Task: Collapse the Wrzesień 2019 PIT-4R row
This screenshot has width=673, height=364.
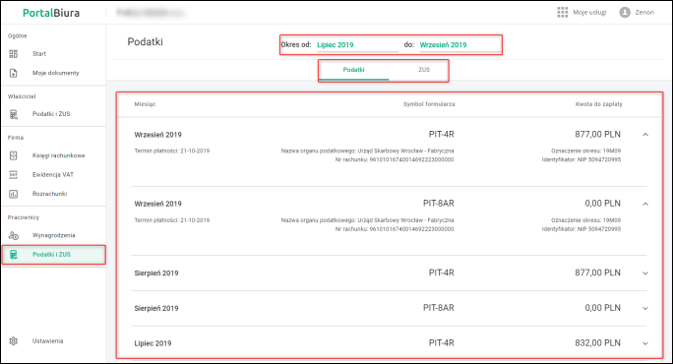Action: coord(645,135)
